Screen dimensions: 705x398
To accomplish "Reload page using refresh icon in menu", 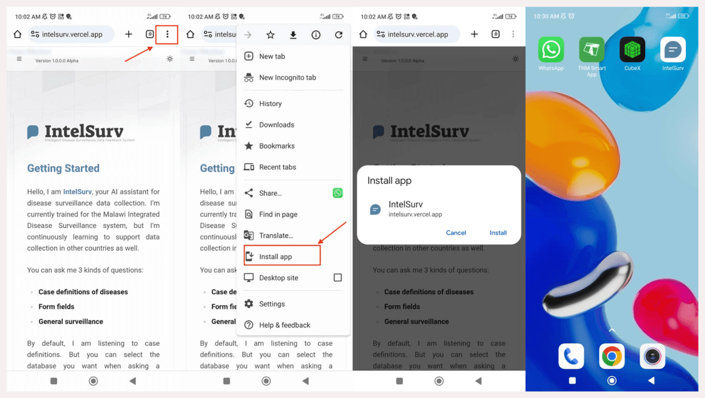I will pyautogui.click(x=338, y=35).
